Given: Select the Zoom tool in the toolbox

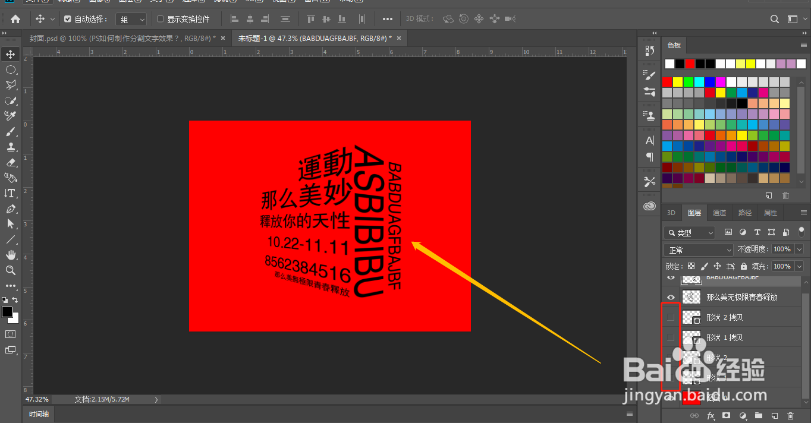Looking at the screenshot, I should [10, 270].
